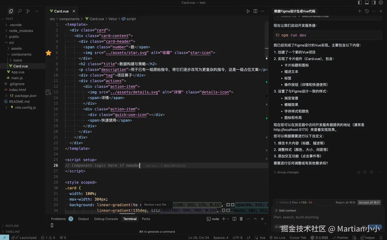Open vite.config.js in the explorer
The image size is (387, 240).
click(23, 107)
